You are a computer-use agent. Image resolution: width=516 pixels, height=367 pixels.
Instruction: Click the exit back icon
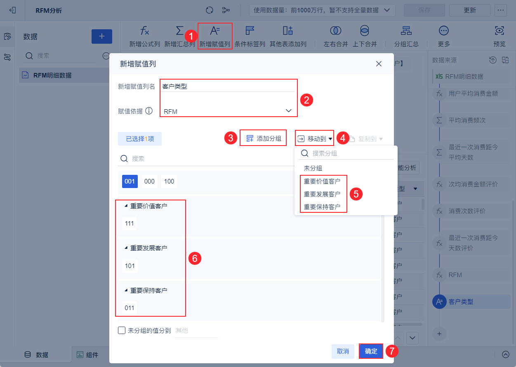pyautogui.click(x=12, y=10)
